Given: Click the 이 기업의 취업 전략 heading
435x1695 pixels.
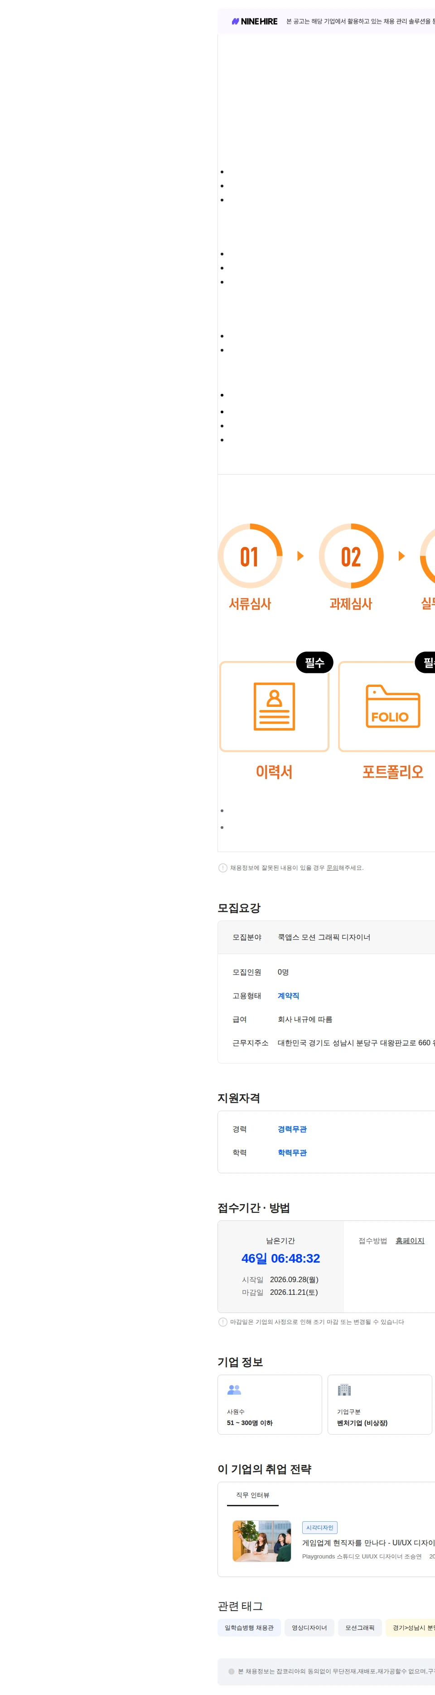Looking at the screenshot, I should coord(264,1469).
